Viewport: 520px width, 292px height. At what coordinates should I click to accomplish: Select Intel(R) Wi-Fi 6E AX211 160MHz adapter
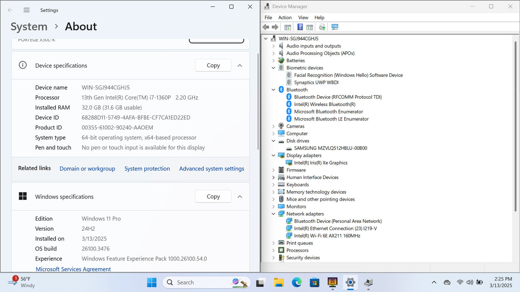pyautogui.click(x=327, y=236)
